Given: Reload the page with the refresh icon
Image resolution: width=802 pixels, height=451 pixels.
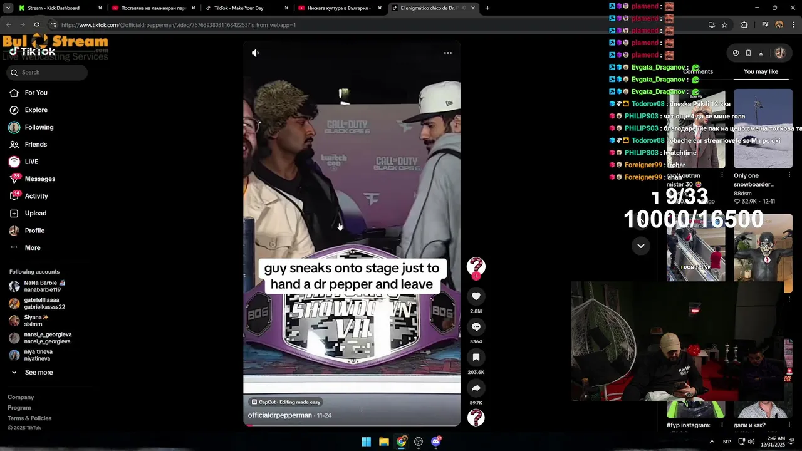Looking at the screenshot, I should 36,25.
